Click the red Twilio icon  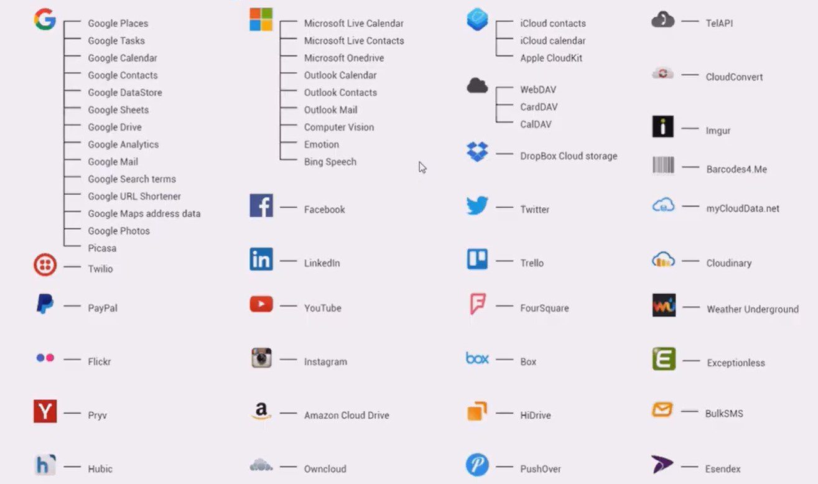(x=45, y=265)
